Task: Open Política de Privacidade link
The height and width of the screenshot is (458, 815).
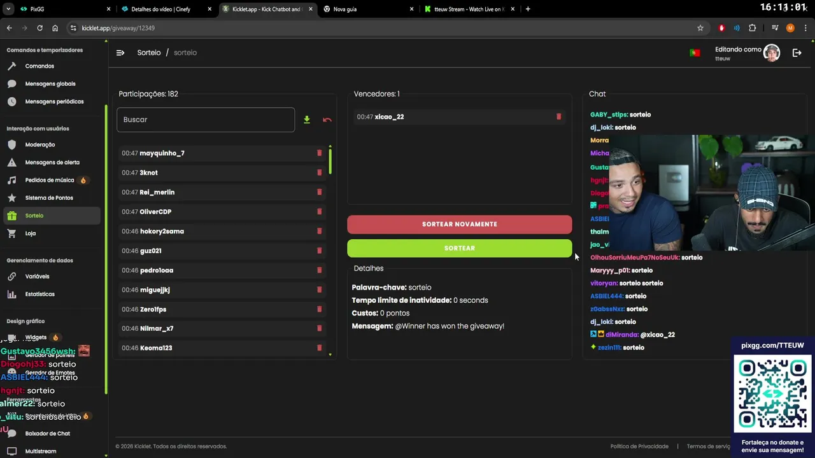Action: coord(639,447)
